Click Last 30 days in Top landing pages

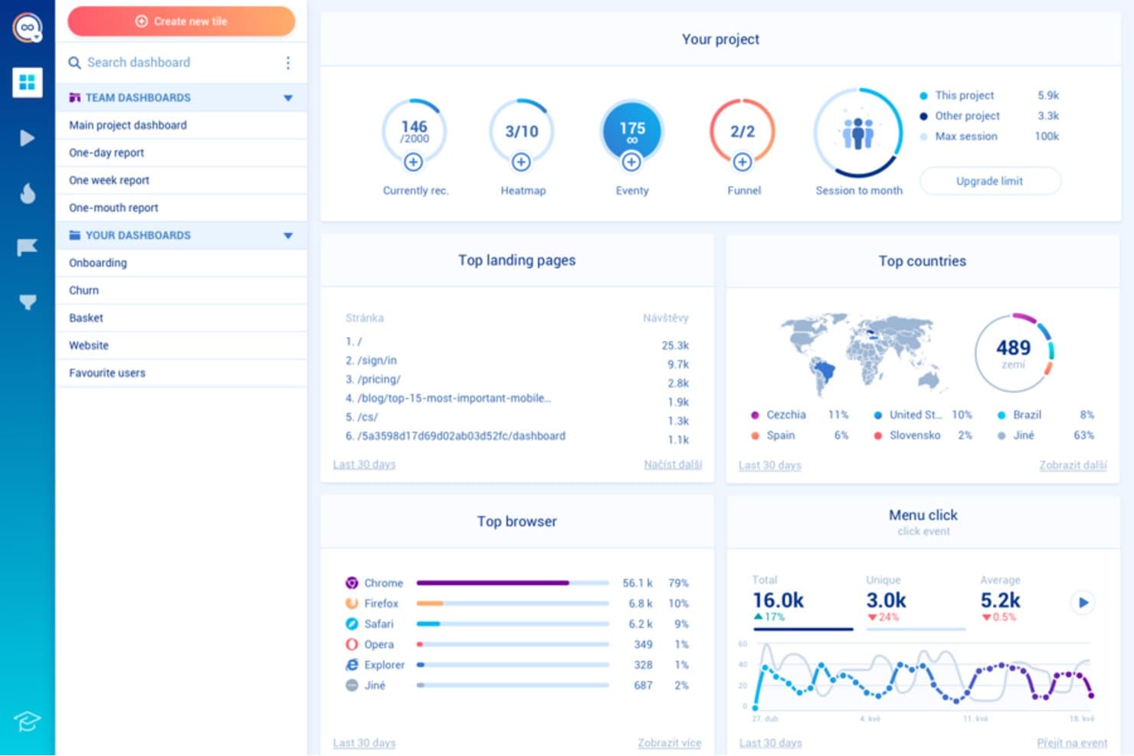pos(364,464)
